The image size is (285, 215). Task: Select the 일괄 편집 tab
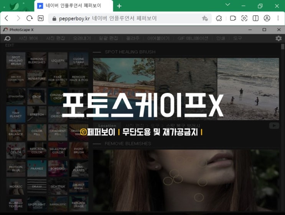click(x=108, y=38)
